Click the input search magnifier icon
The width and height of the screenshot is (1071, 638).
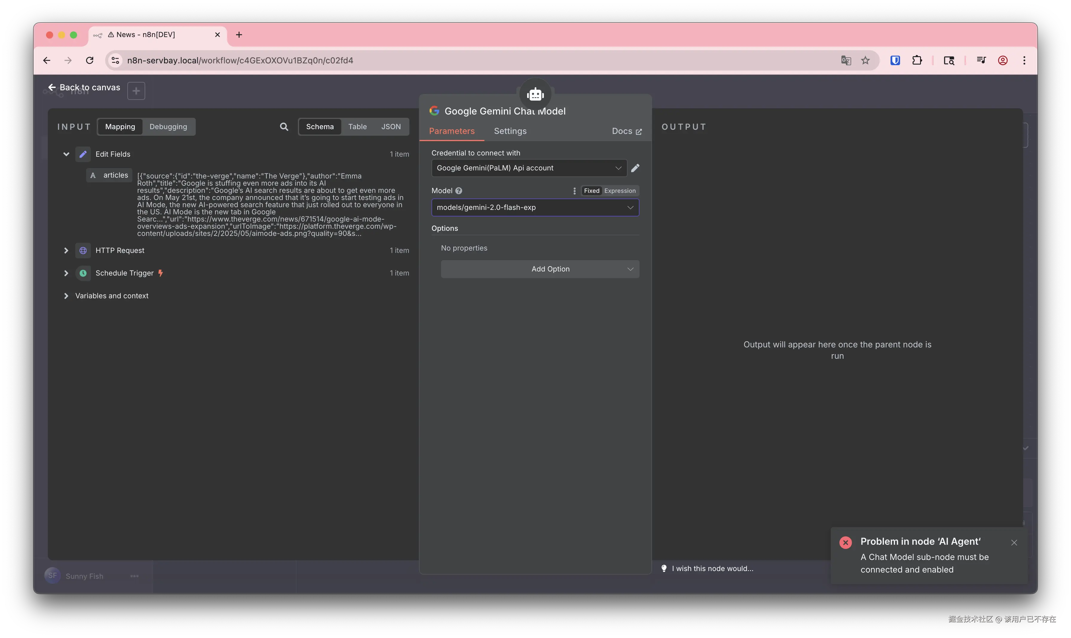coord(284,126)
